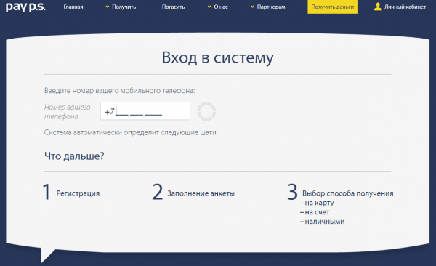This screenshot has height=266, width=436.
Task: Click the yellow Получить деньги button
Action: [333, 7]
